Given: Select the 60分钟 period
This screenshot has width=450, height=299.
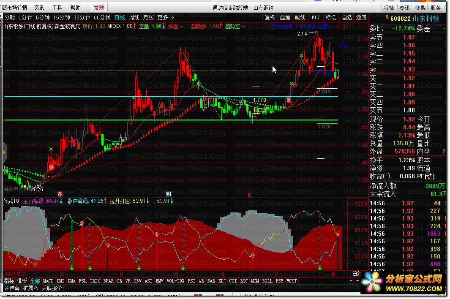Looking at the screenshot, I should pos(102,17).
